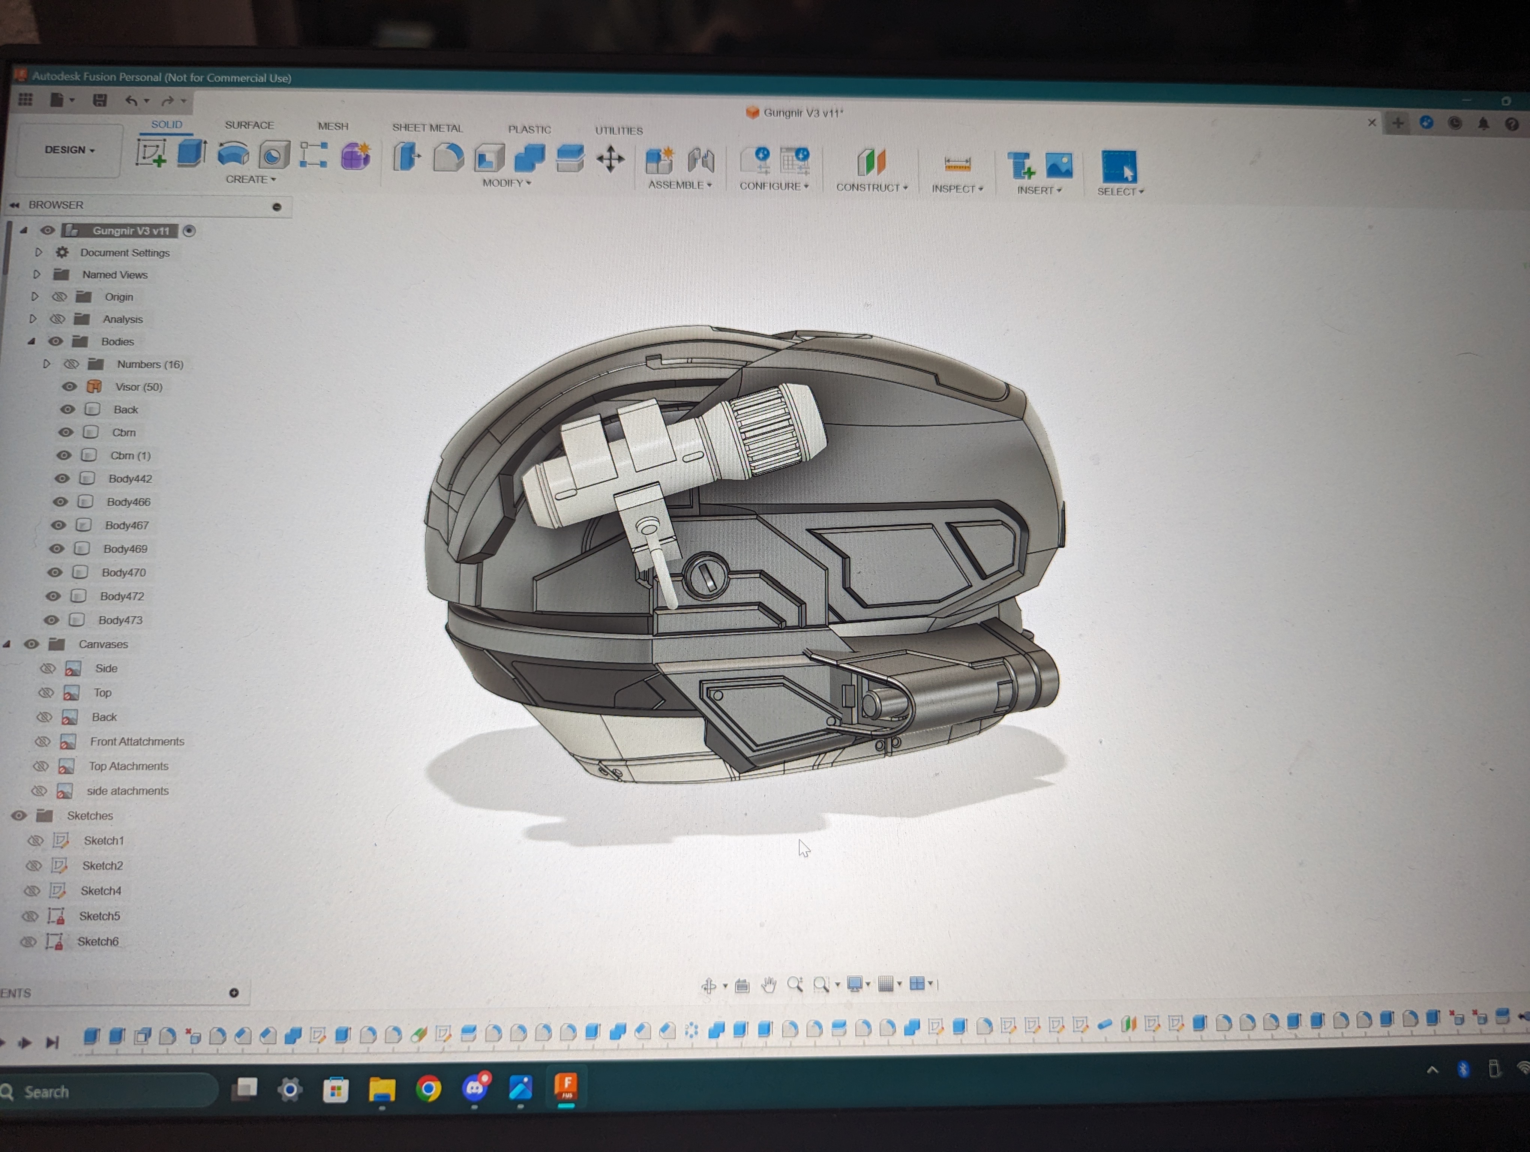
Task: Select the Extrude tool
Action: click(192, 153)
